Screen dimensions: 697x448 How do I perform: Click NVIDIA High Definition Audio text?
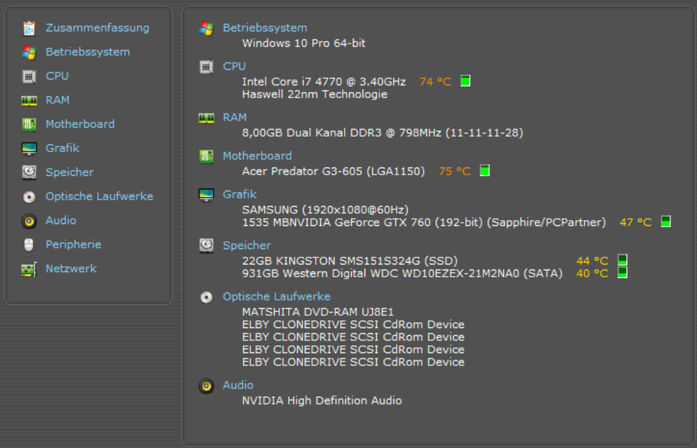(x=322, y=401)
